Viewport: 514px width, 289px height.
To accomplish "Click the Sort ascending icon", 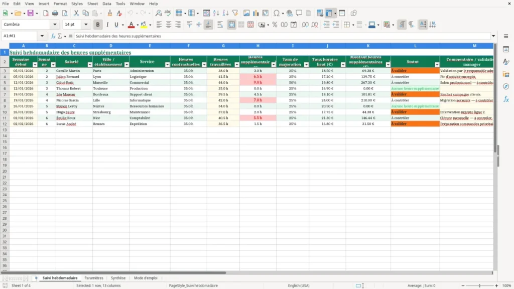I will pos(216,13).
